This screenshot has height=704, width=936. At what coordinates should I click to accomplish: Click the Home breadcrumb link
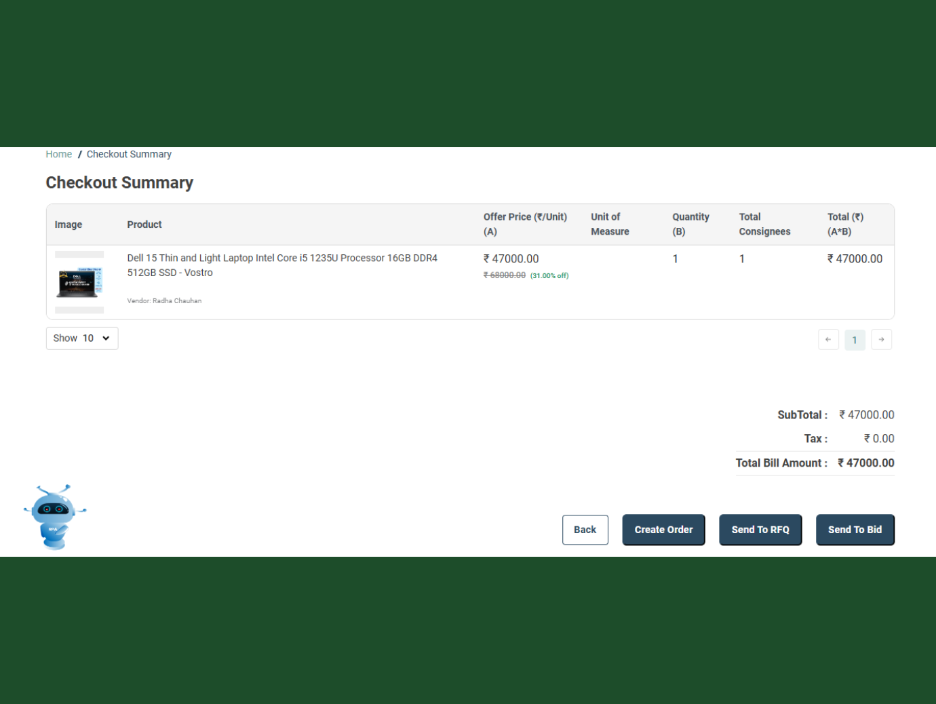[x=59, y=155]
